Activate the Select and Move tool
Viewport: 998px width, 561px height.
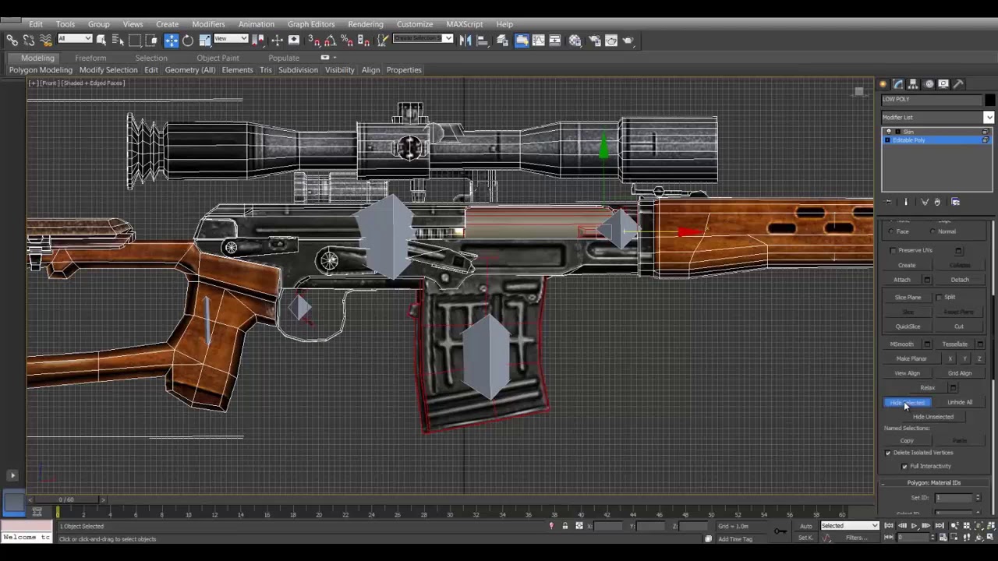(x=172, y=40)
